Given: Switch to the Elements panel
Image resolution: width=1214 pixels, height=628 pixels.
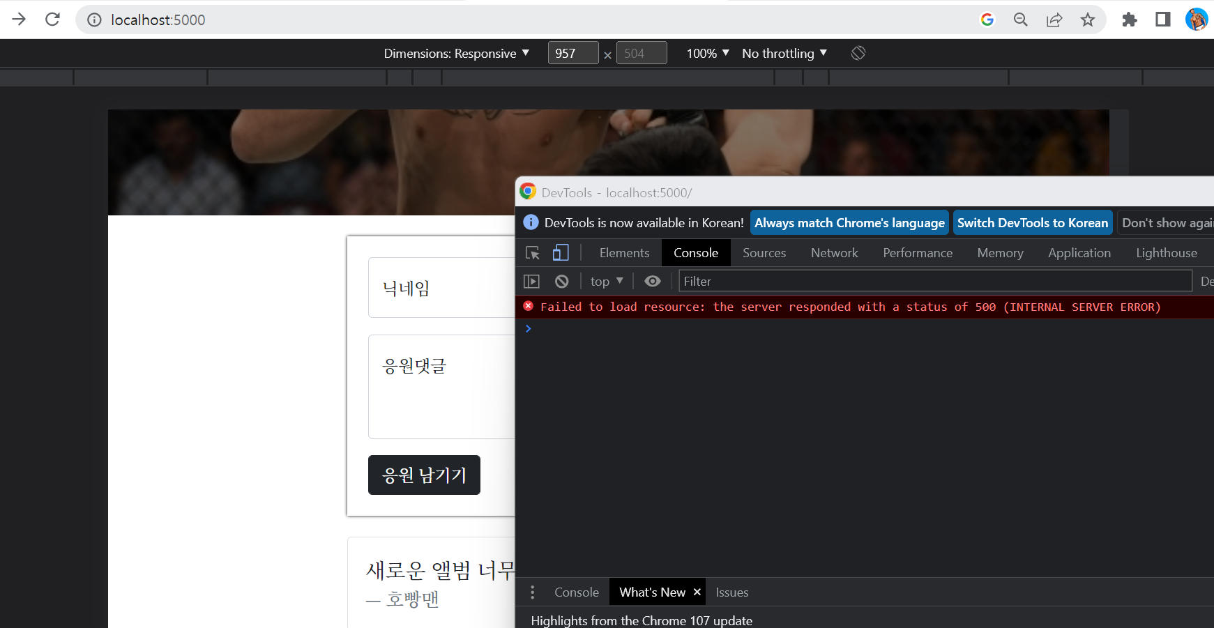Looking at the screenshot, I should pyautogui.click(x=624, y=253).
